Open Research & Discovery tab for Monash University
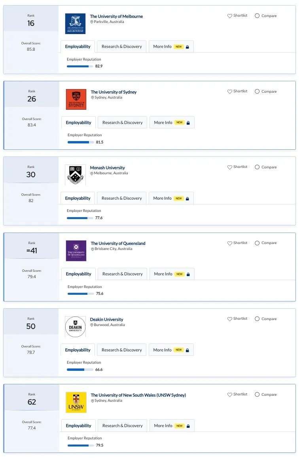The width and height of the screenshot is (299, 458). click(122, 198)
